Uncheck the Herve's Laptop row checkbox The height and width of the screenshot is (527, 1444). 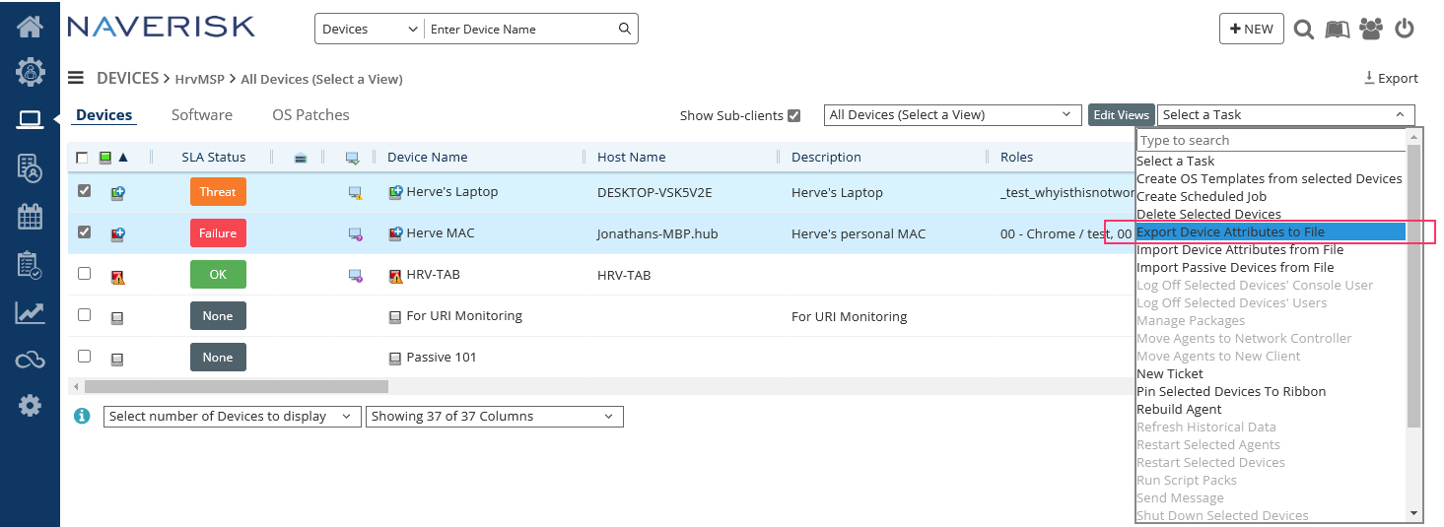84,191
